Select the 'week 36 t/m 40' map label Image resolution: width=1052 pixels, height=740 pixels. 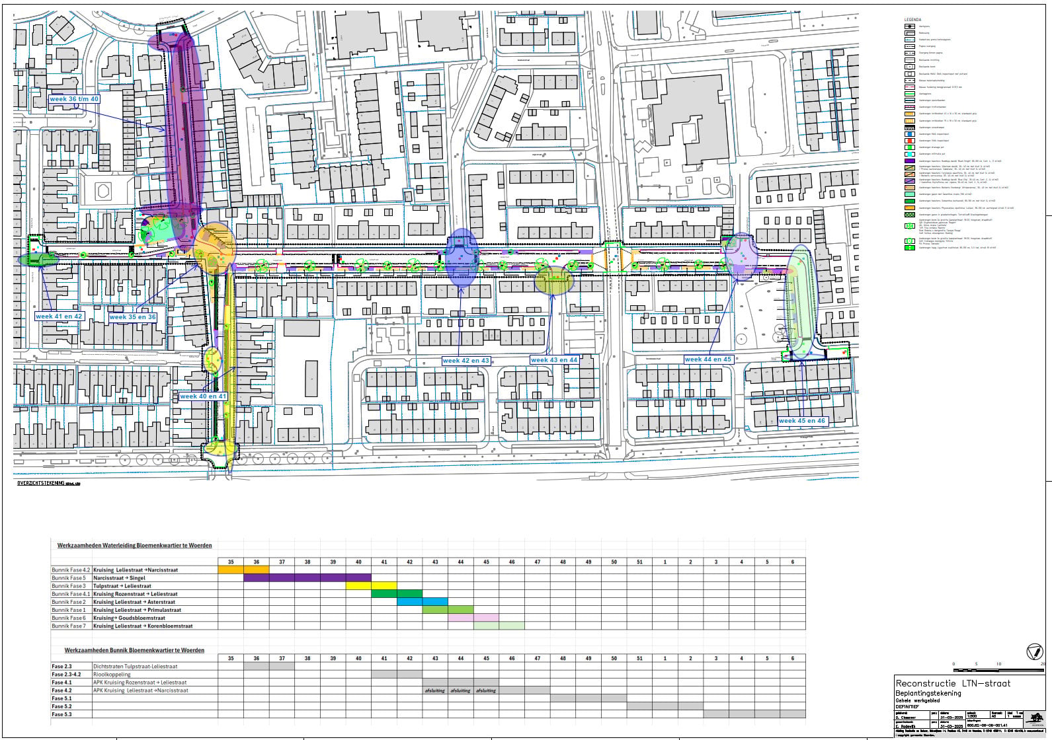(x=74, y=99)
